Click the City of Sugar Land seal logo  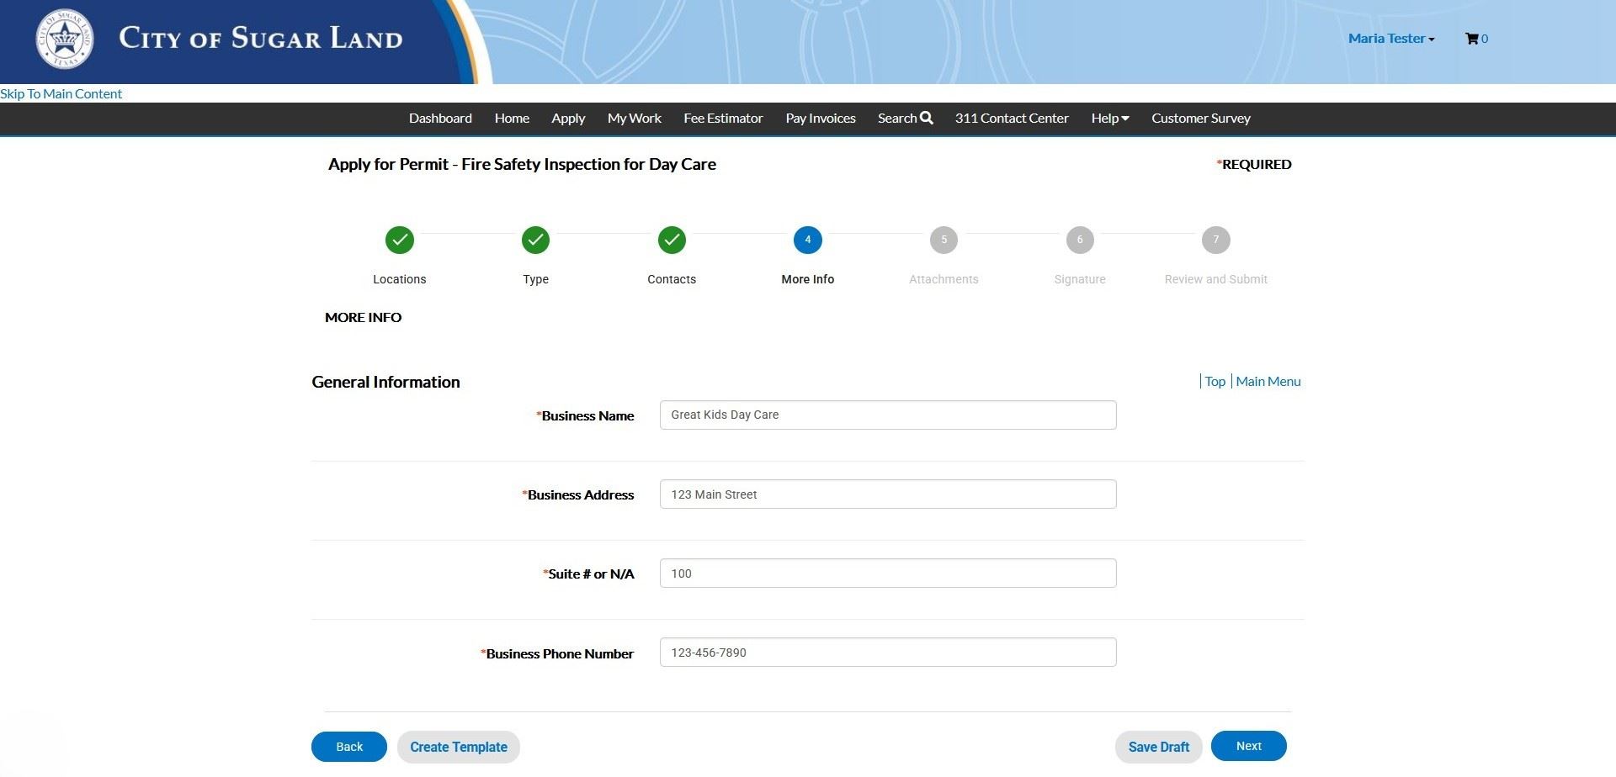pyautogui.click(x=64, y=40)
